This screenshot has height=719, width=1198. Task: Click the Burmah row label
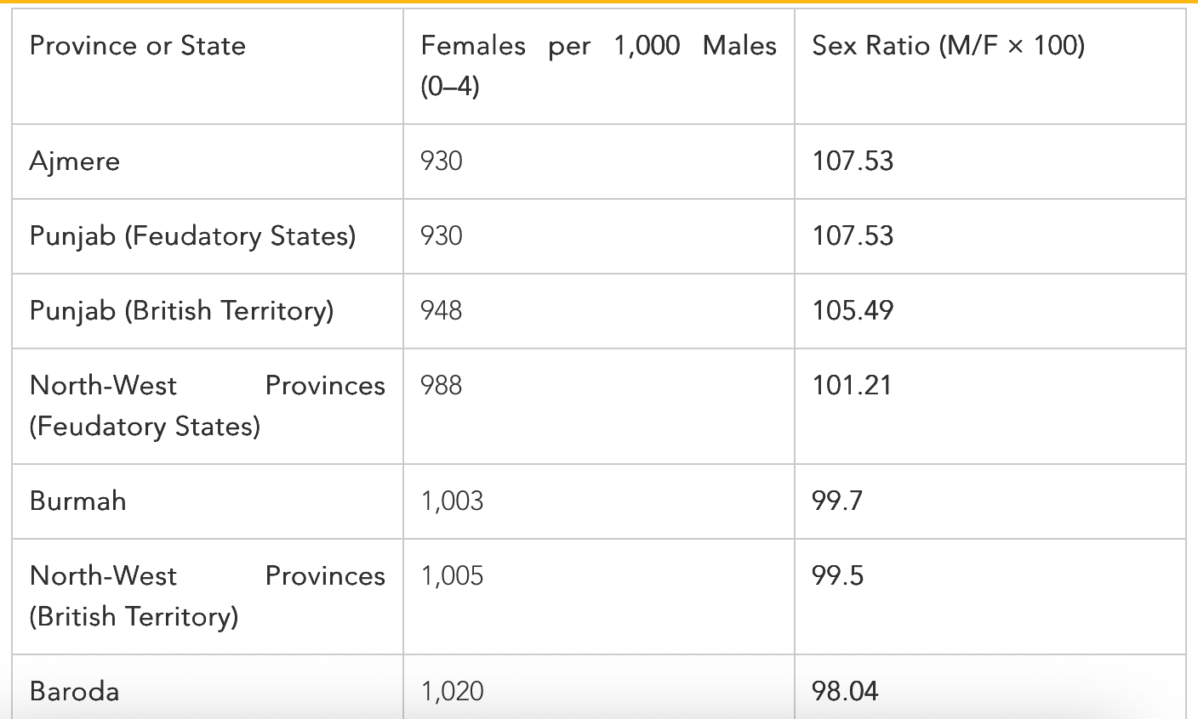[x=77, y=501]
